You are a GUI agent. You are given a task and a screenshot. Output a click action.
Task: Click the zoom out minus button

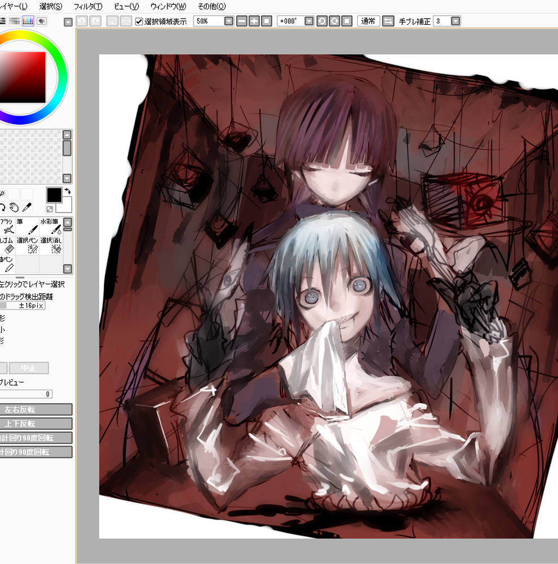[242, 21]
